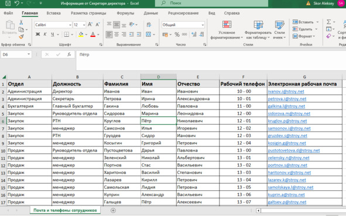Toggle bold formatting (Ж)
The image size is (346, 216).
point(37,34)
